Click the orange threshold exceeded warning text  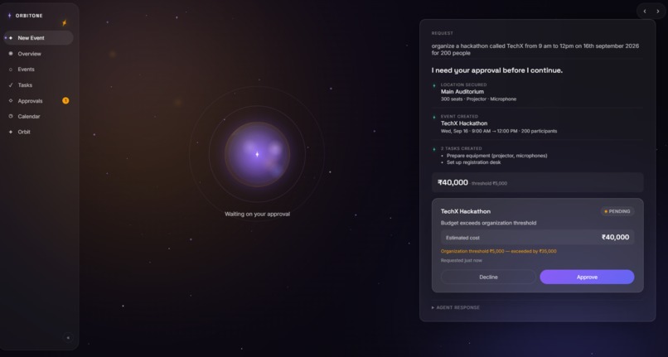pyautogui.click(x=498, y=251)
